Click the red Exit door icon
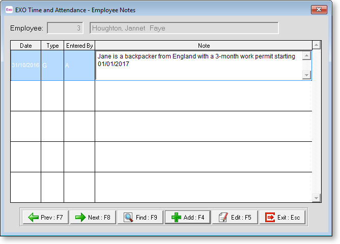The image size is (340, 244). (x=270, y=218)
